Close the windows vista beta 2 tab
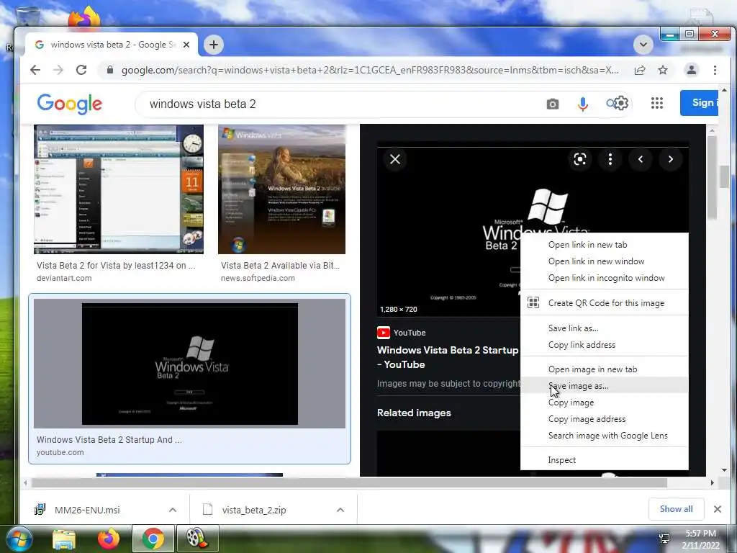Viewport: 737px width, 553px height. point(186,45)
